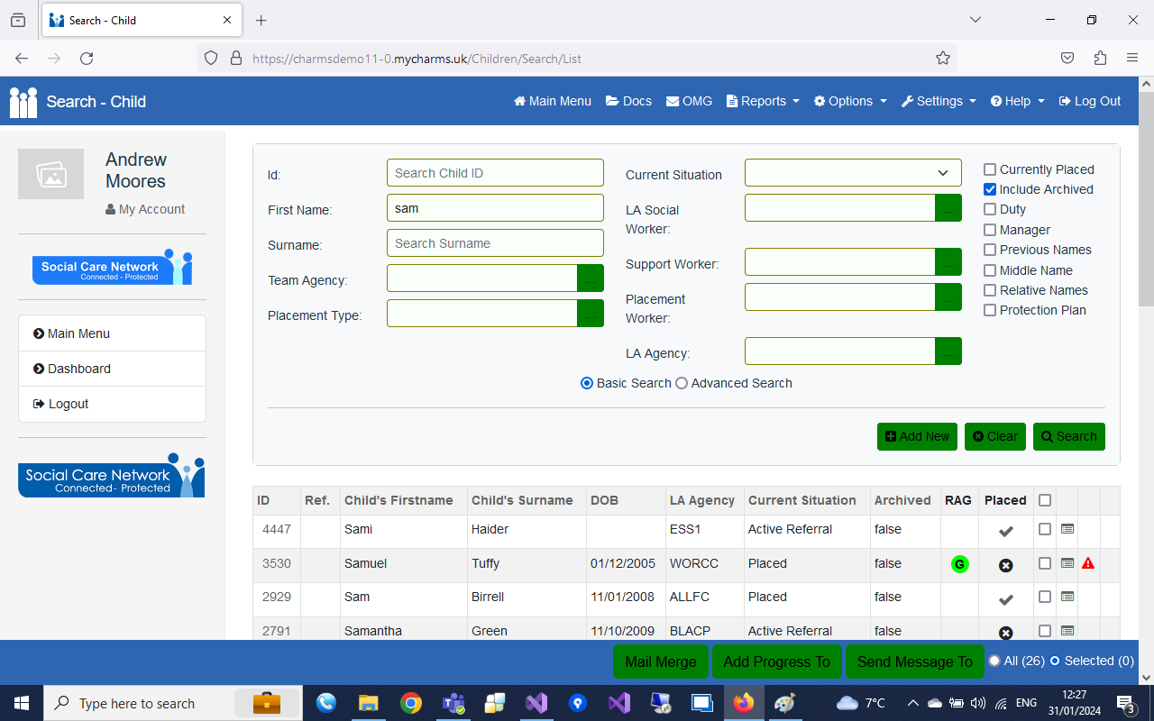Open the Options dropdown menu
This screenshot has height=721, width=1154.
coord(850,101)
